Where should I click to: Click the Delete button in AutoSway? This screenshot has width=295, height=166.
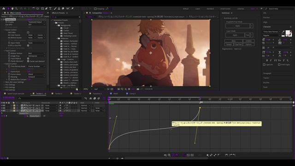pos(229,44)
